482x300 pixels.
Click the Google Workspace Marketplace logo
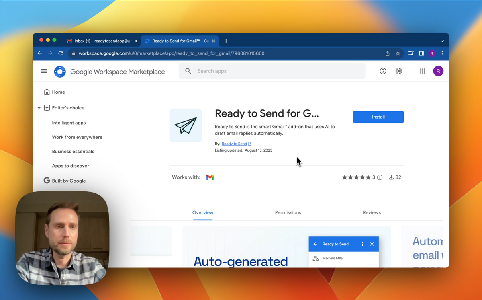60,72
